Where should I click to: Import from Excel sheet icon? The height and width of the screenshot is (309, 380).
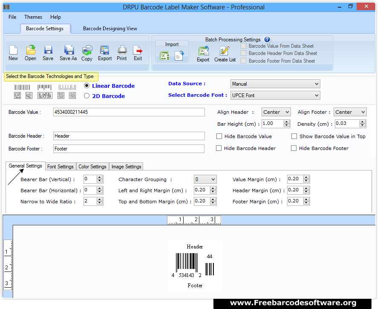164,56
